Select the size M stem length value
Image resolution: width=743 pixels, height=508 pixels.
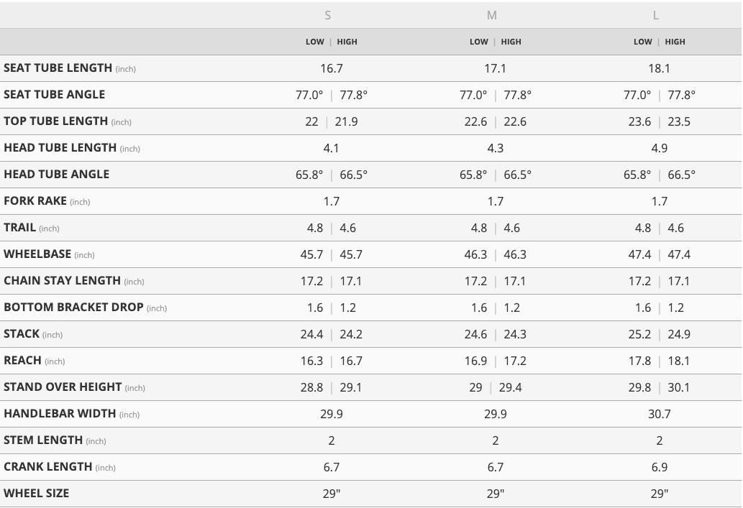point(495,440)
